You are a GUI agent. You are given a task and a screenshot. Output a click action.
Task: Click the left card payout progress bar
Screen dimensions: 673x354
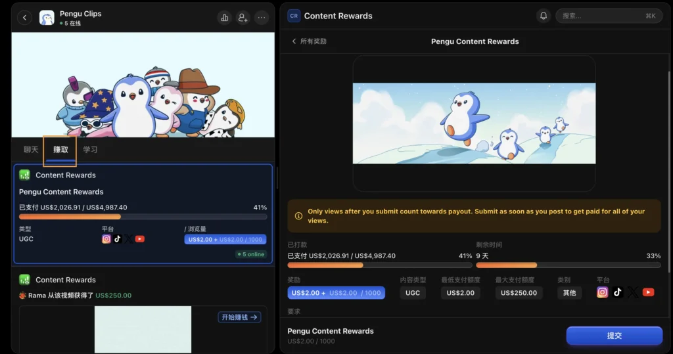[143, 217]
